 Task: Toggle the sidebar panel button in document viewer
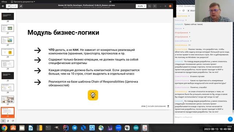(3, 6)
